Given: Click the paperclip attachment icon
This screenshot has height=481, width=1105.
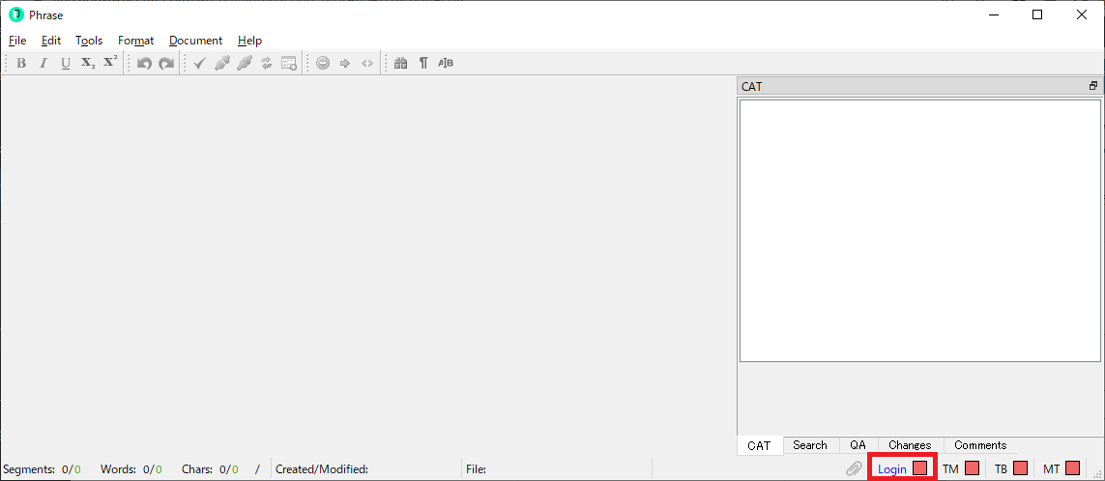Looking at the screenshot, I should (x=854, y=468).
